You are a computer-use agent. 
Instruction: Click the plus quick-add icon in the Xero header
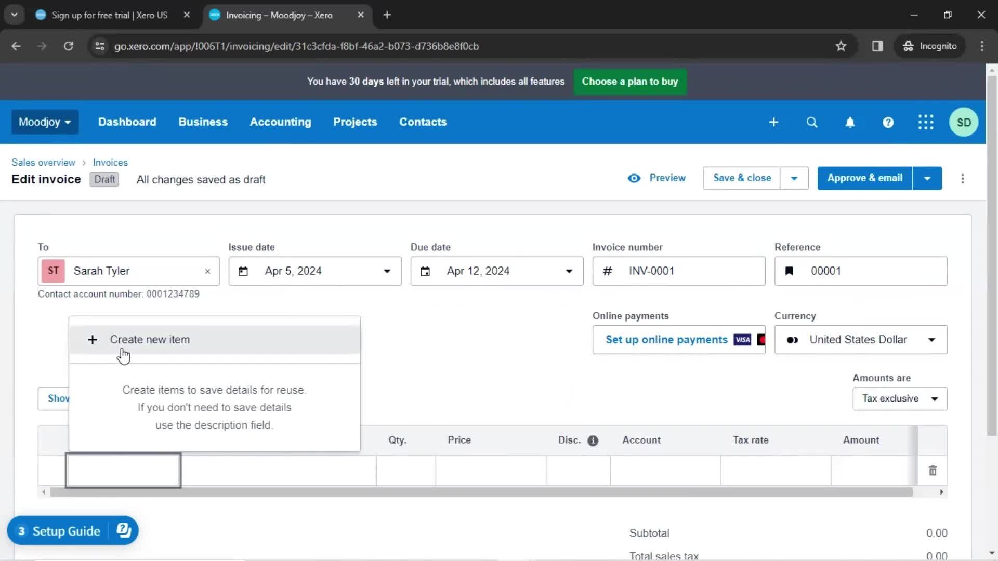click(x=773, y=122)
